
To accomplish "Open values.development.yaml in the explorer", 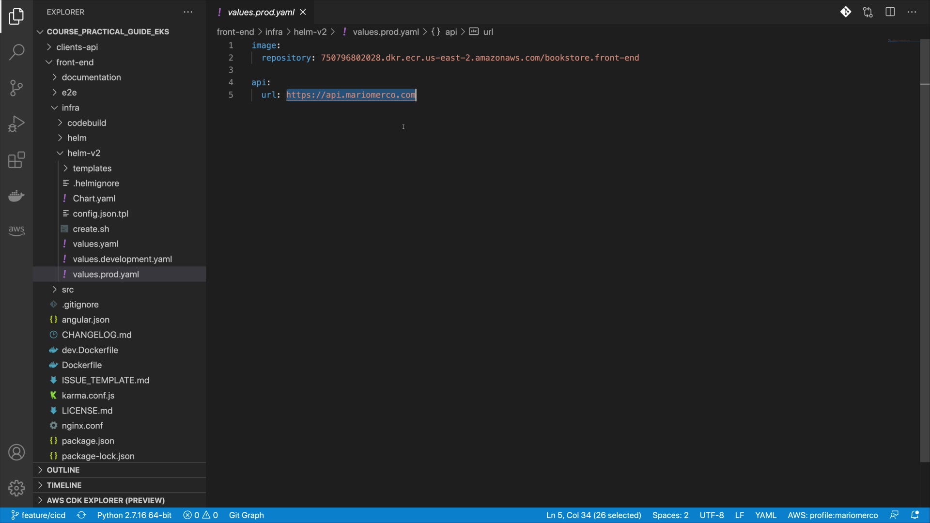I will click(122, 259).
